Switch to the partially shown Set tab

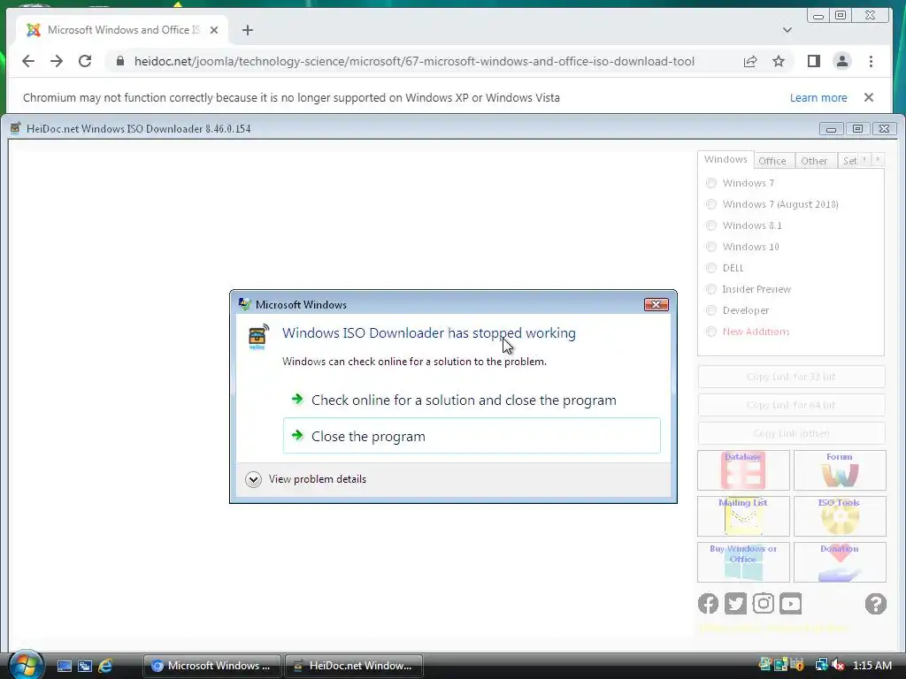(x=848, y=161)
